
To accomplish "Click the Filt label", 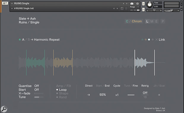I will [69, 86].
